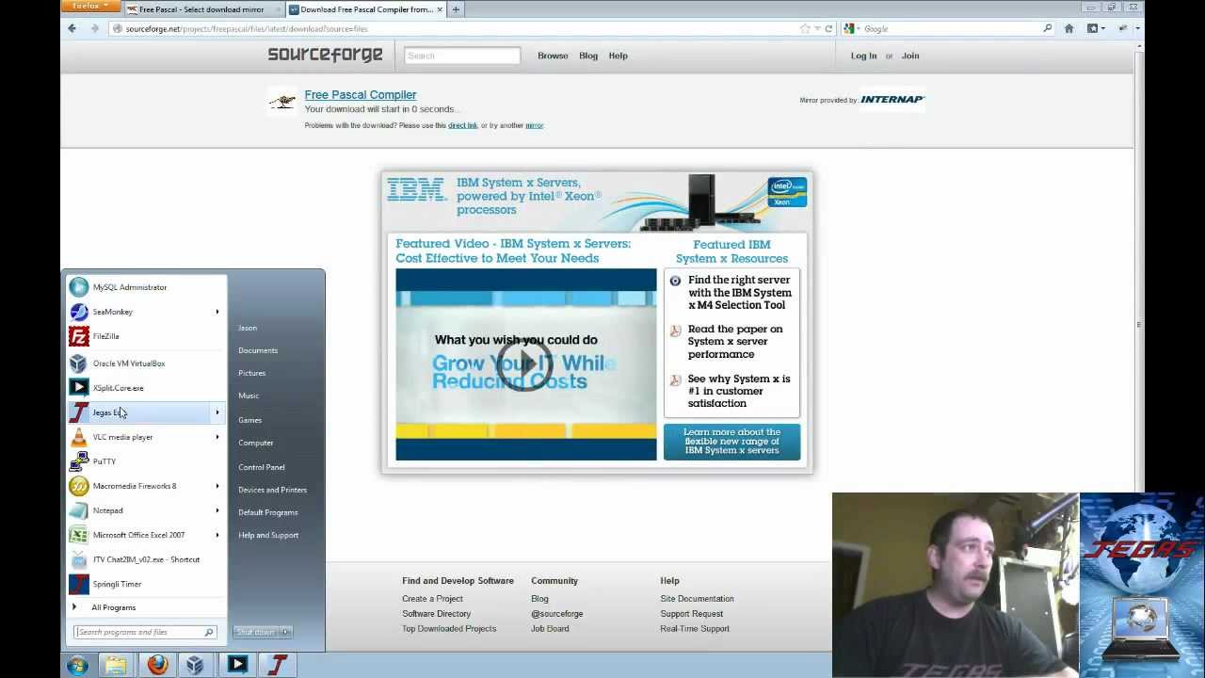Open XSplit.Core.exe from Start menu

(146, 388)
